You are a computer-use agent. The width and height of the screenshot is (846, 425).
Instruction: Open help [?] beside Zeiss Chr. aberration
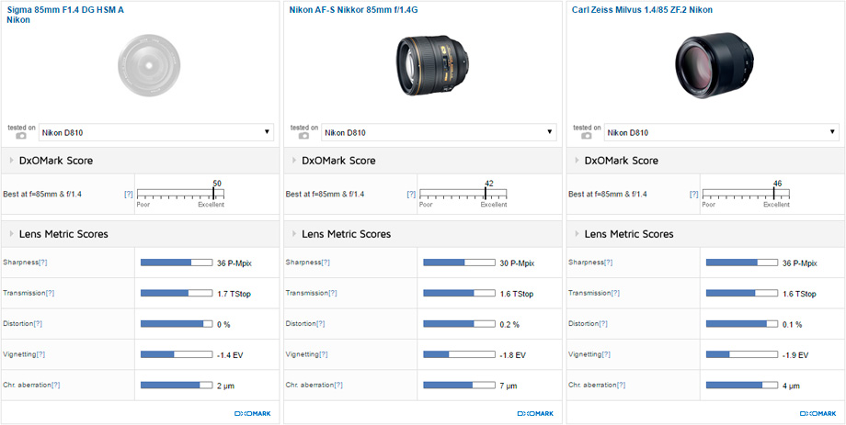(x=621, y=385)
